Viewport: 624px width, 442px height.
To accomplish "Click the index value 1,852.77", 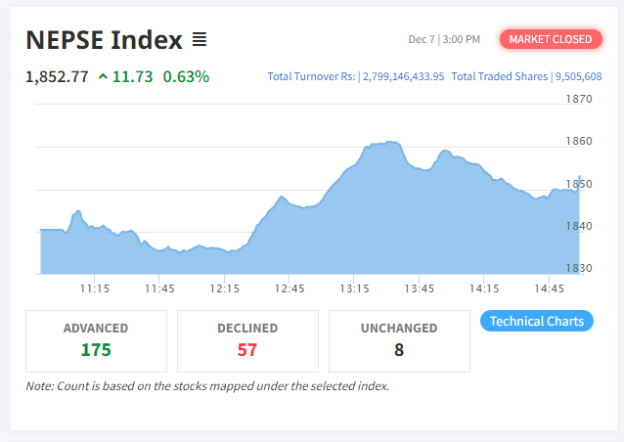I will pos(58,76).
